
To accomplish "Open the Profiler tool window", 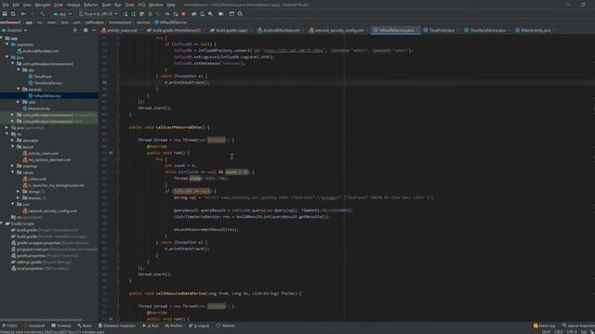I will click(x=174, y=326).
